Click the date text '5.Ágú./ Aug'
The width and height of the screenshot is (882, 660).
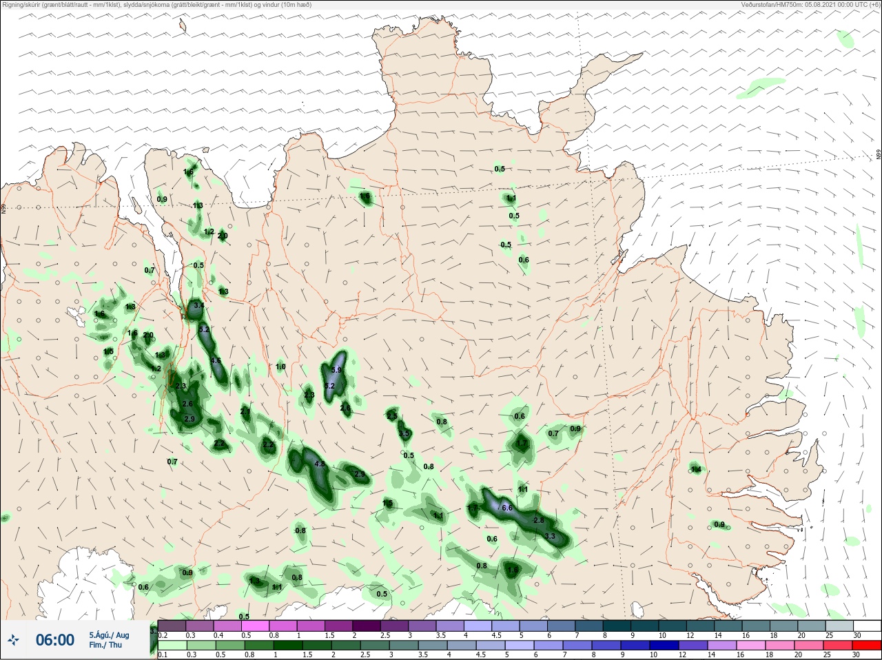109,635
